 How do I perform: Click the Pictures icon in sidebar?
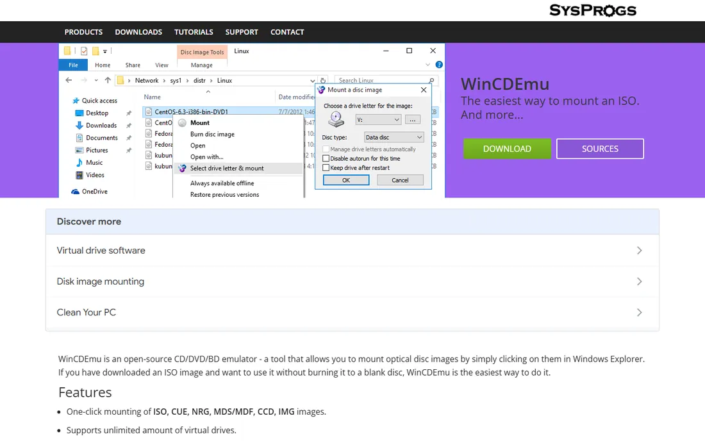(x=79, y=150)
